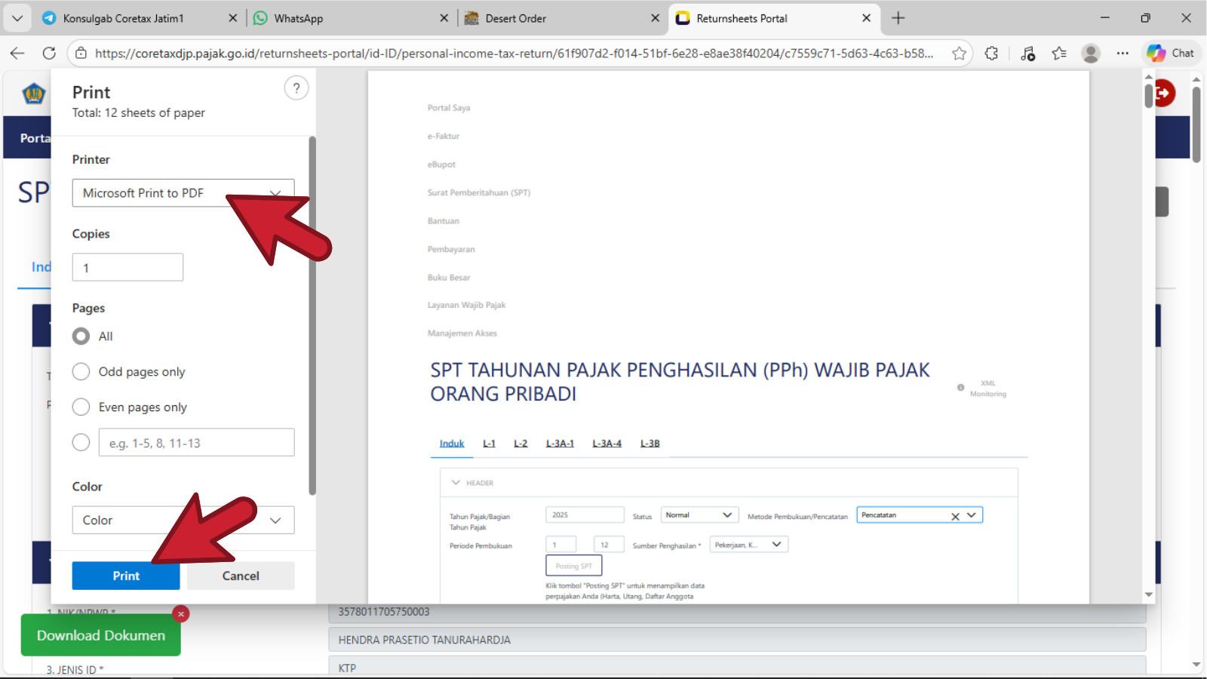Open browser settings three-dots menu
This screenshot has height=679, width=1207.
click(x=1123, y=54)
